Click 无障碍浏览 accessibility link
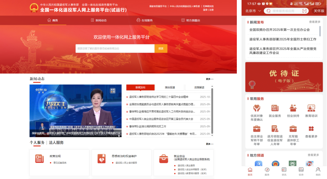 (x=208, y=6)
